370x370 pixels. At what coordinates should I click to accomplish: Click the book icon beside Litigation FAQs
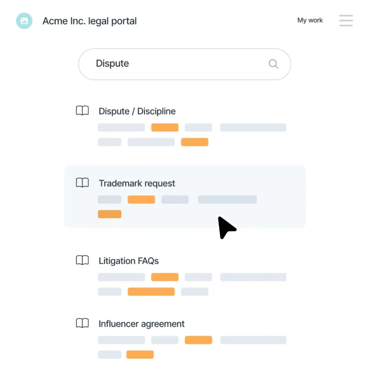click(82, 261)
